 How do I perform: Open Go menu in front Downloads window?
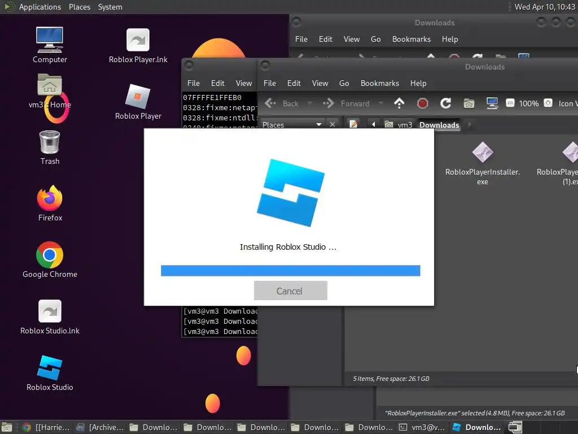click(x=344, y=84)
